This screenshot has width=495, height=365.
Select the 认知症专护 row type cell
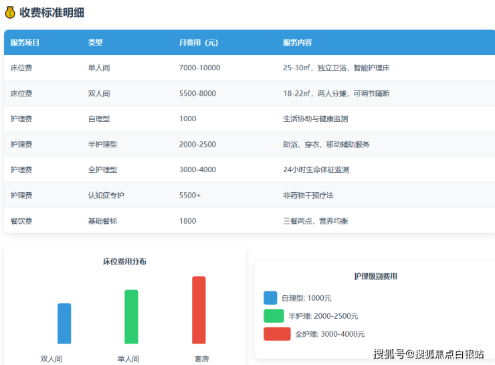tap(106, 196)
